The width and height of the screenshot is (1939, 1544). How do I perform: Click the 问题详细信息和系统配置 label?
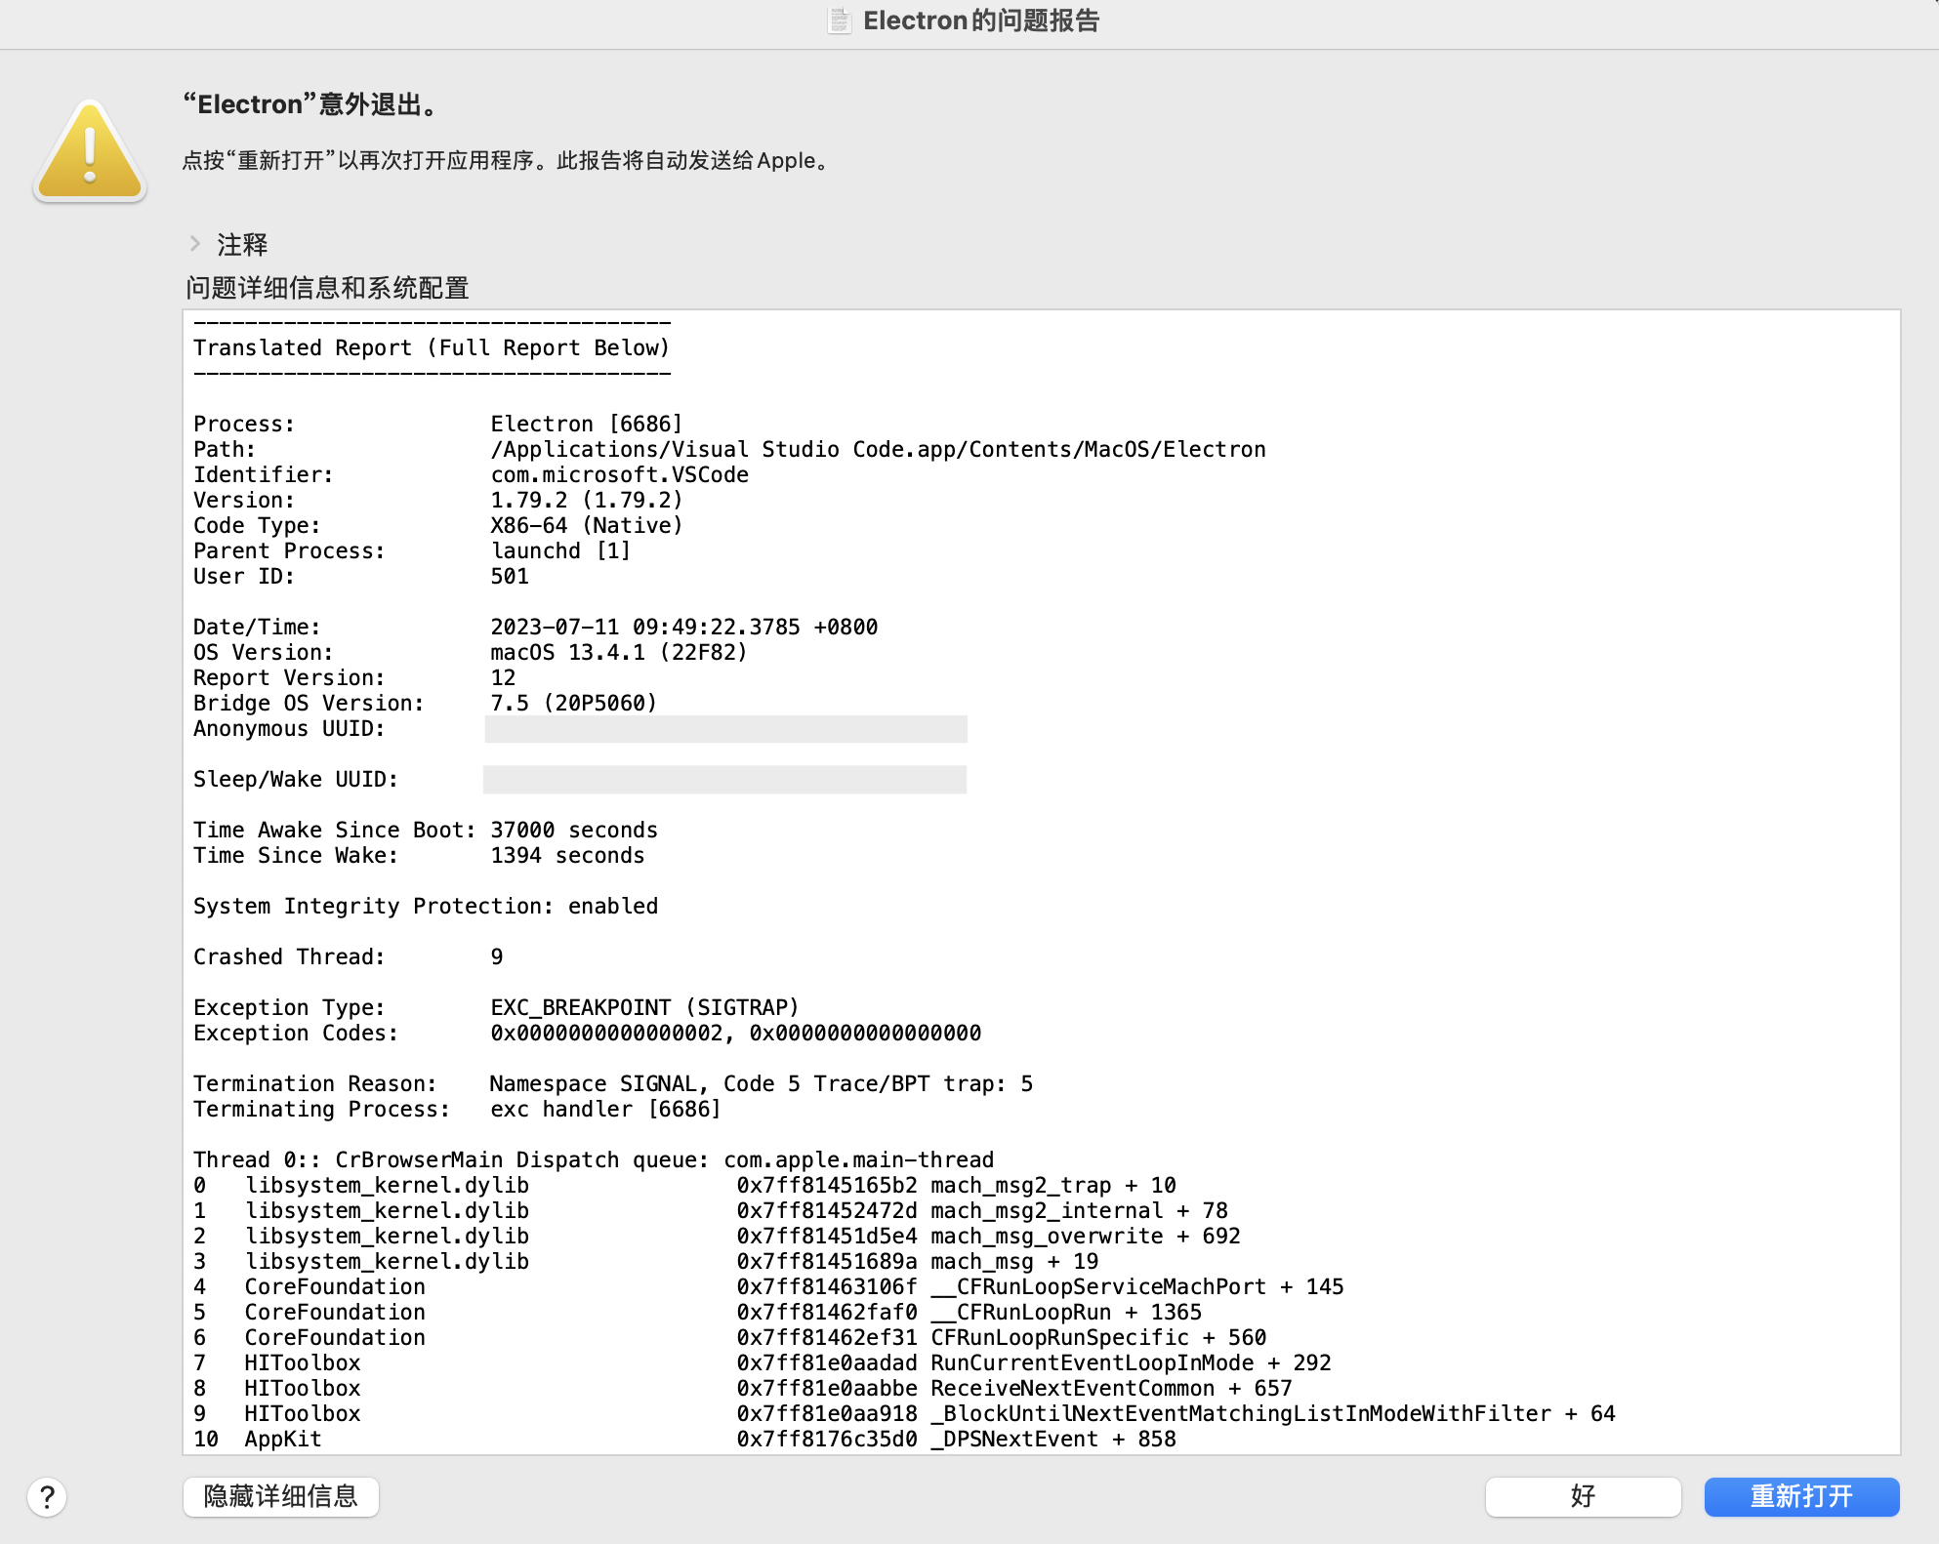tap(327, 288)
